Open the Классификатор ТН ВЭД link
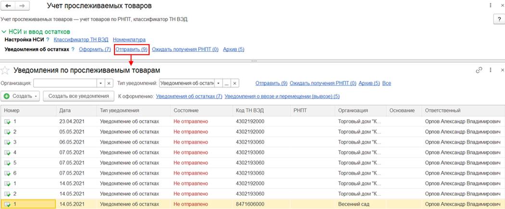Image resolution: width=505 pixels, height=209 pixels. click(81, 40)
